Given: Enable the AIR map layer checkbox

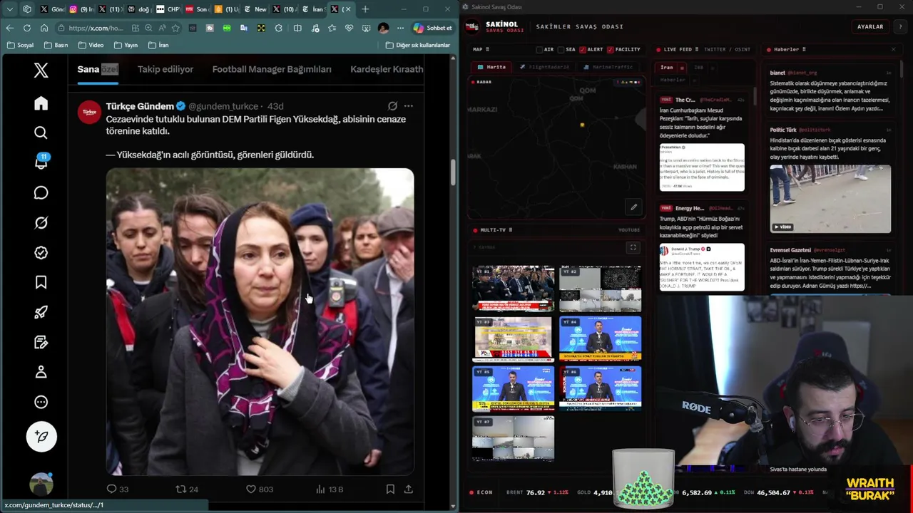Looking at the screenshot, I should pos(539,49).
